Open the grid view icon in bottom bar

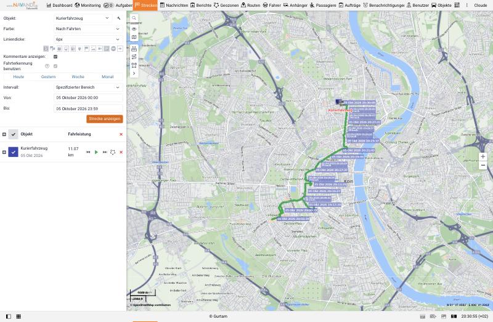pos(18,316)
